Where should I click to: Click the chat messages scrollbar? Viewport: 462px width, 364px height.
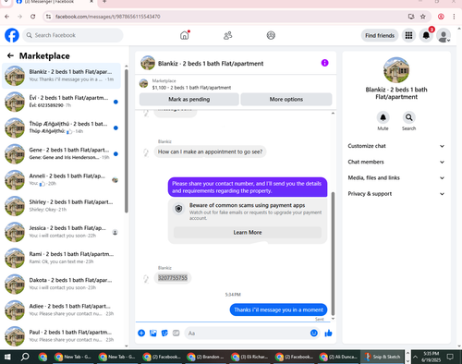point(333,253)
